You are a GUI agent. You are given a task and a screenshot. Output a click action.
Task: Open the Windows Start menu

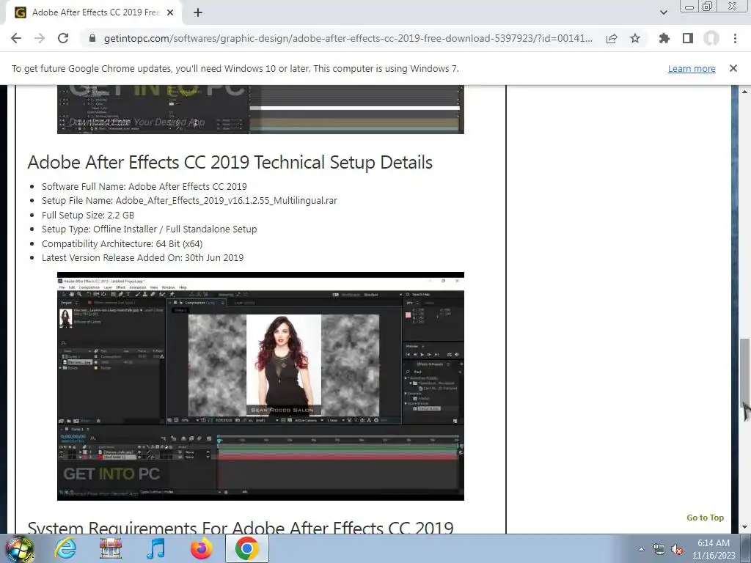click(x=19, y=548)
